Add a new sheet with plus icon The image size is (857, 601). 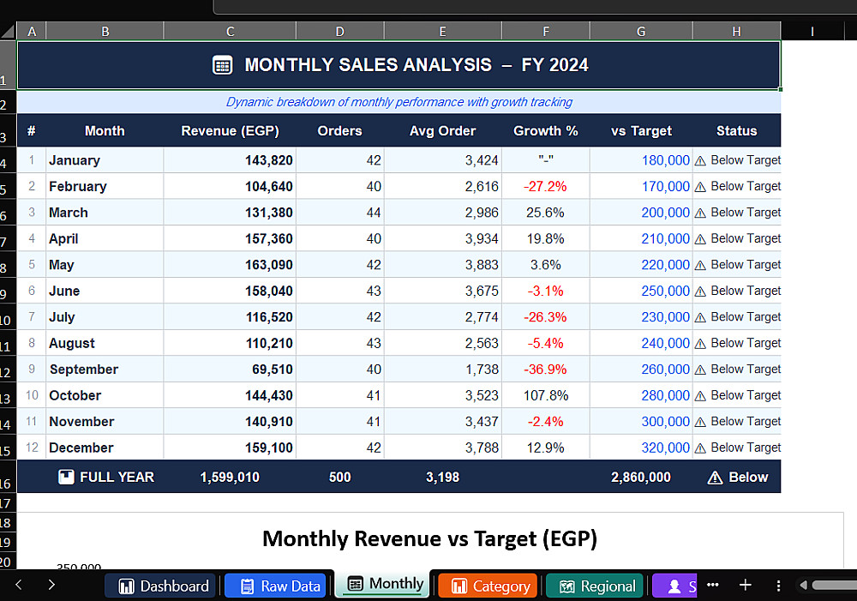tap(746, 586)
